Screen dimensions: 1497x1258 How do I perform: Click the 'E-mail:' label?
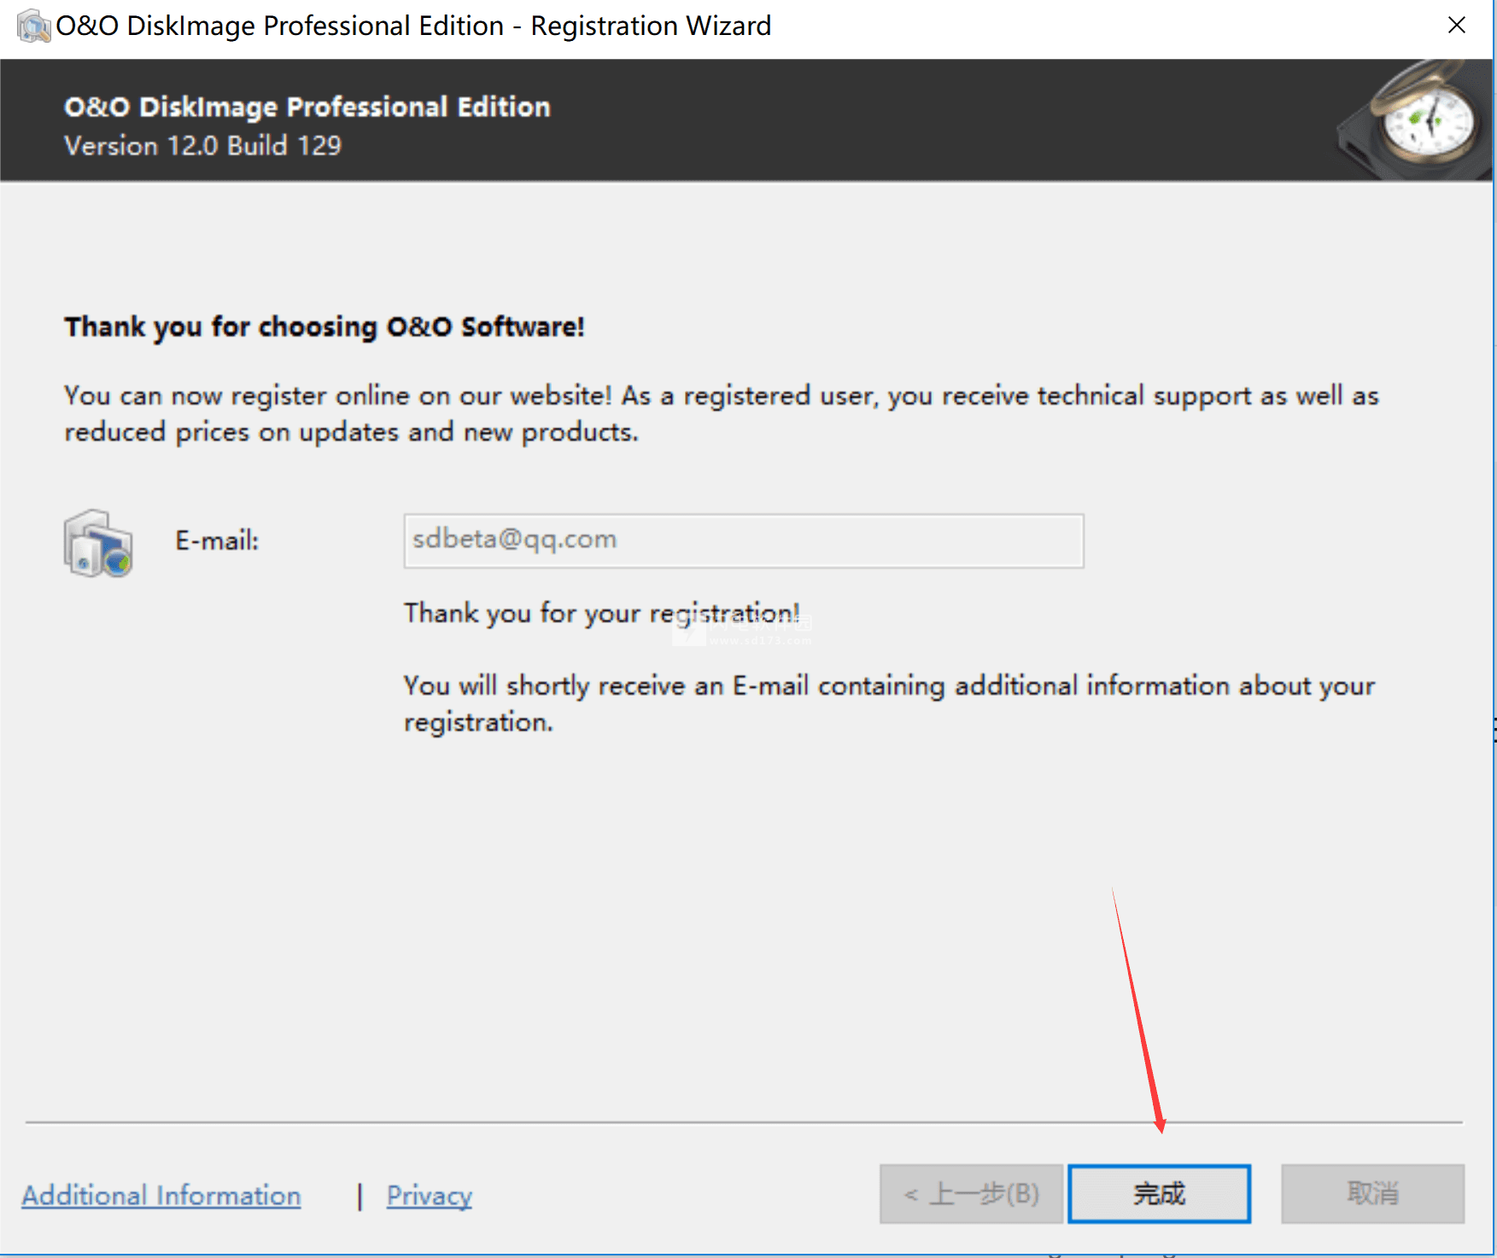tap(217, 540)
